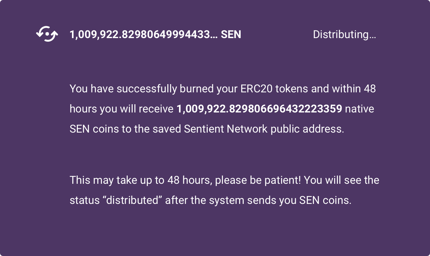Click the Distributing… status label

[344, 35]
